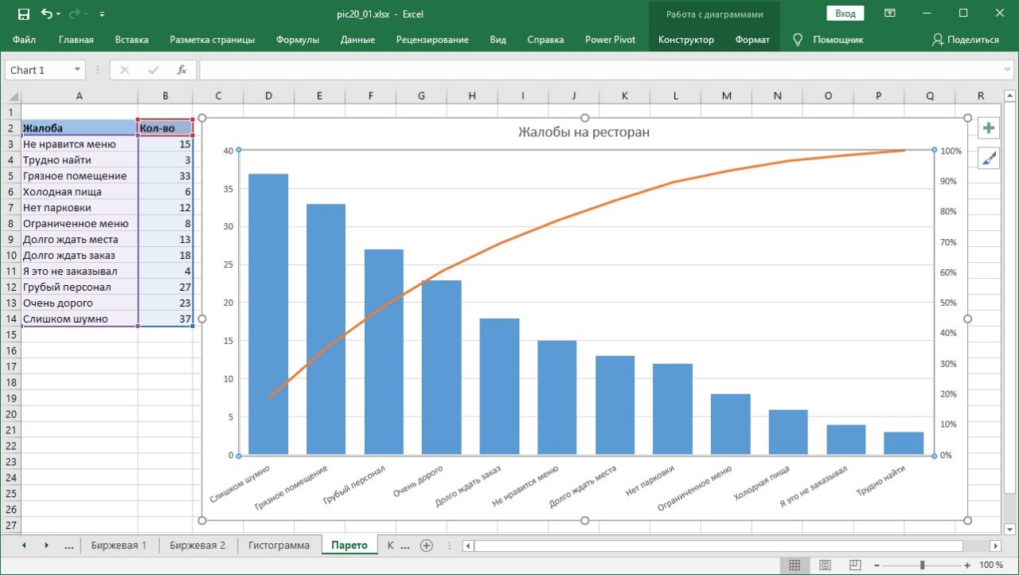The height and width of the screenshot is (575, 1019).
Task: Open the Разметка страницы tab
Action: [x=213, y=40]
